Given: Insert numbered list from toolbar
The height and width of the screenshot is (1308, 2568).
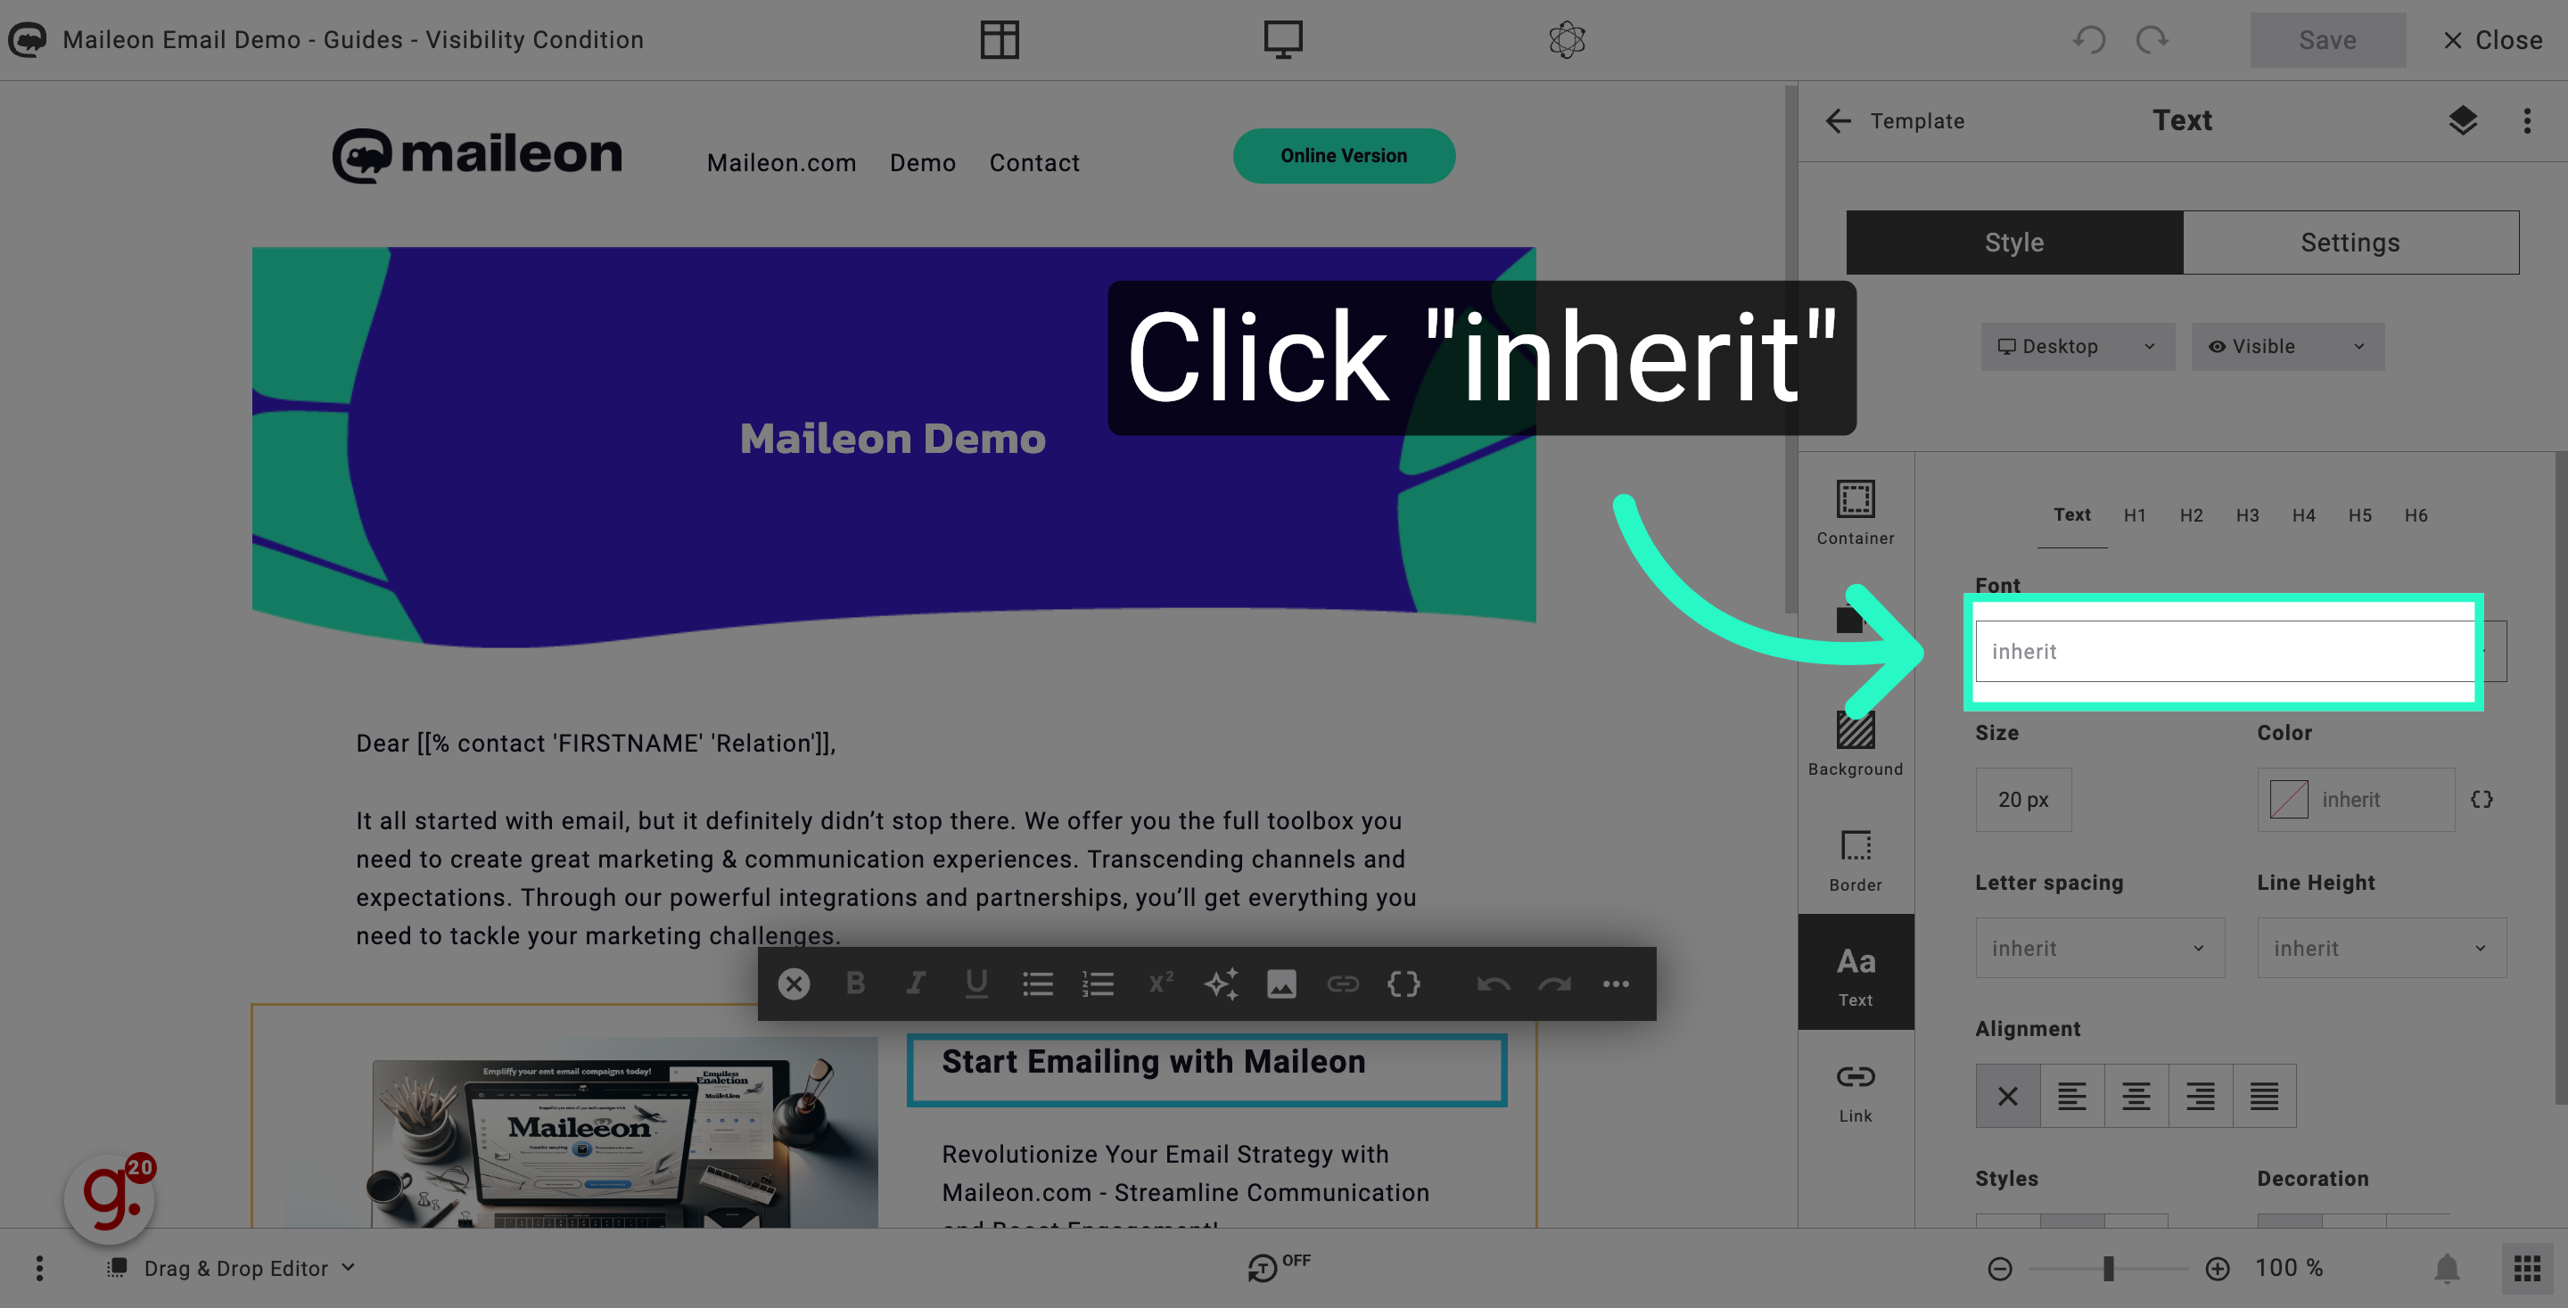Looking at the screenshot, I should click(x=1099, y=984).
